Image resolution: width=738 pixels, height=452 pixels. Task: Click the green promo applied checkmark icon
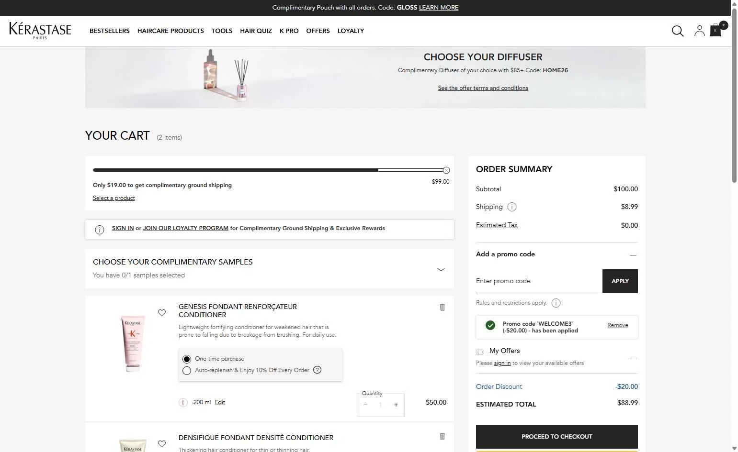(490, 325)
